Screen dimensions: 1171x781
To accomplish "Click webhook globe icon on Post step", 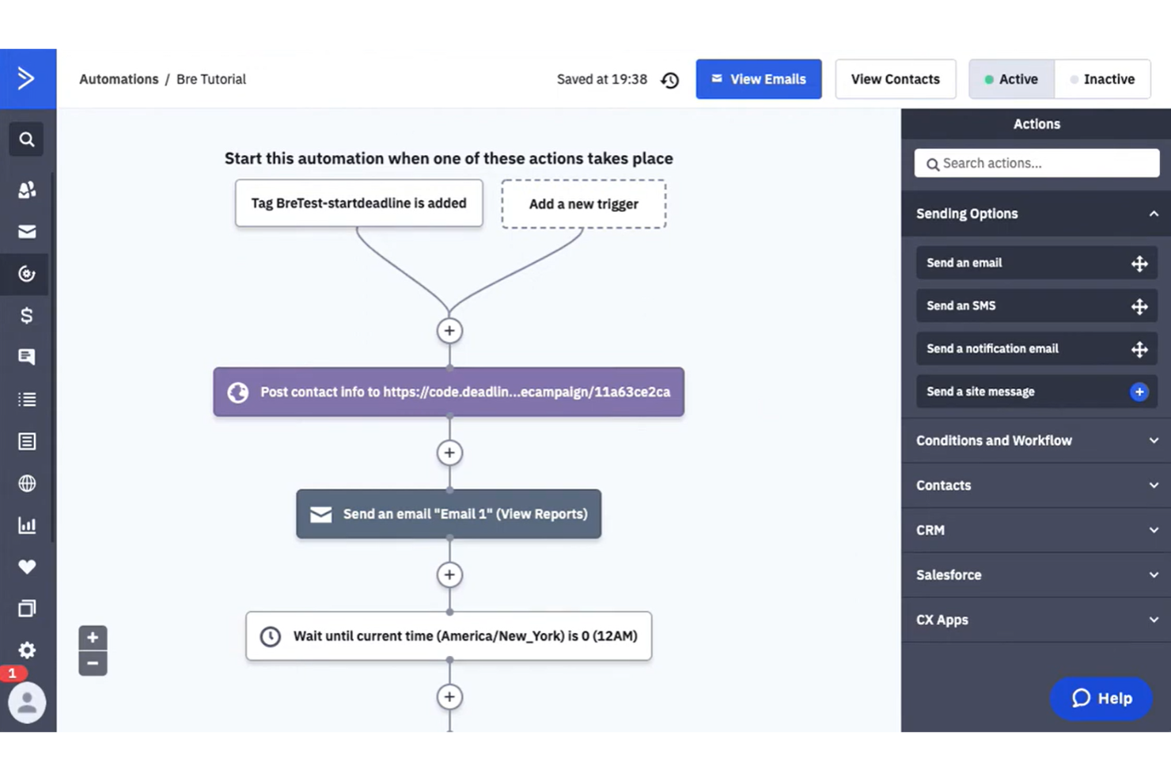I will (238, 392).
